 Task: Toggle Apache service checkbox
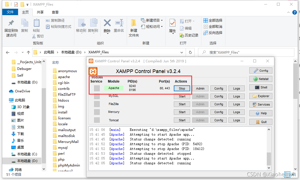[x=97, y=88]
